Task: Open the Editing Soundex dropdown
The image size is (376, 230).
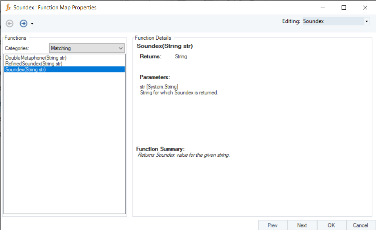Action: 367,21
